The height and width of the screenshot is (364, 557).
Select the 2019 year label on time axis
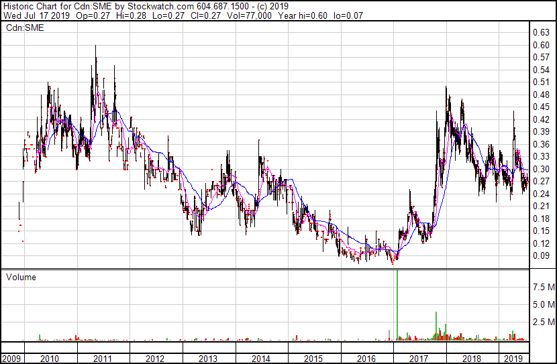pyautogui.click(x=513, y=359)
